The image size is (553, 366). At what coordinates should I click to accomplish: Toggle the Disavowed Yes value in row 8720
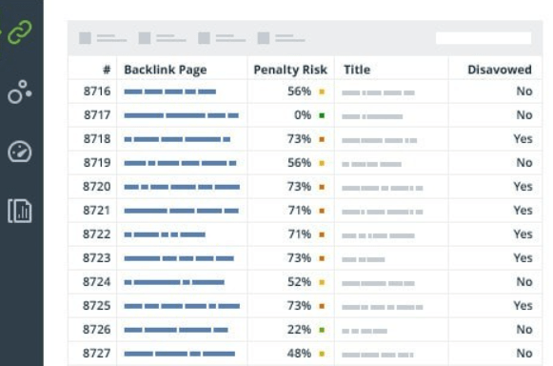523,186
